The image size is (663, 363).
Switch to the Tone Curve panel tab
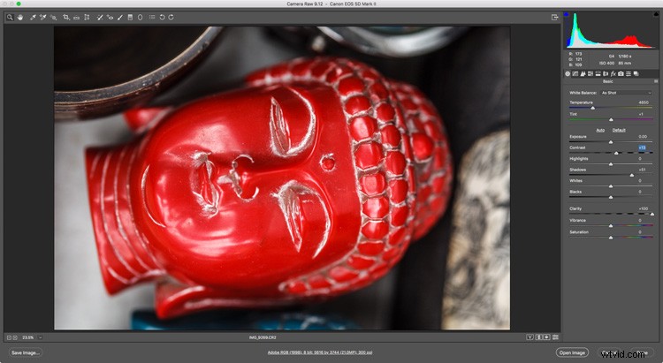tap(575, 73)
